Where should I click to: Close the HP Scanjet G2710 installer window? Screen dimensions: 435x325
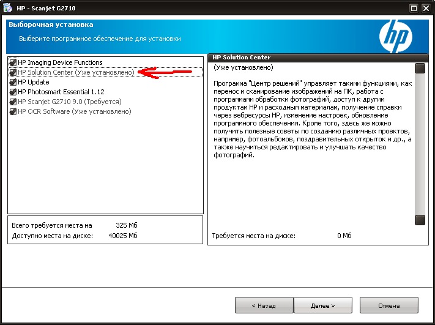click(x=426, y=8)
